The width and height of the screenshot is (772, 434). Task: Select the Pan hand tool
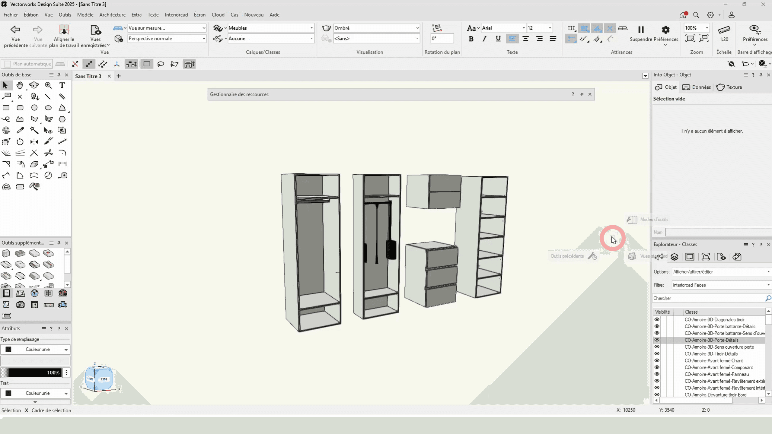20,85
